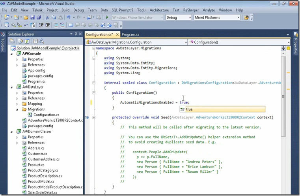Pin the Solution Explorer with the auto-hide pushpin
300x196 pixels.
pos(76,34)
